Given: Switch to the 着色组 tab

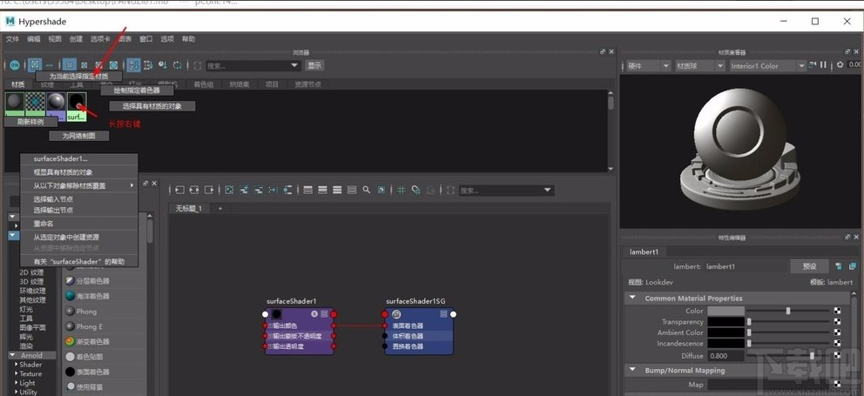Looking at the screenshot, I should (203, 84).
